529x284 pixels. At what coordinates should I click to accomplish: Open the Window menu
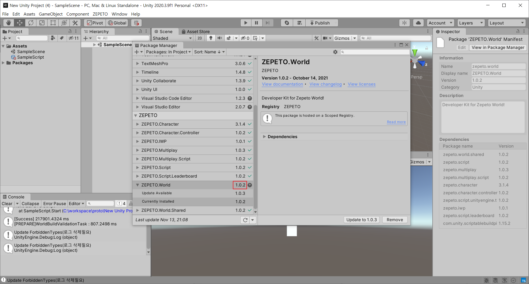(x=119, y=14)
